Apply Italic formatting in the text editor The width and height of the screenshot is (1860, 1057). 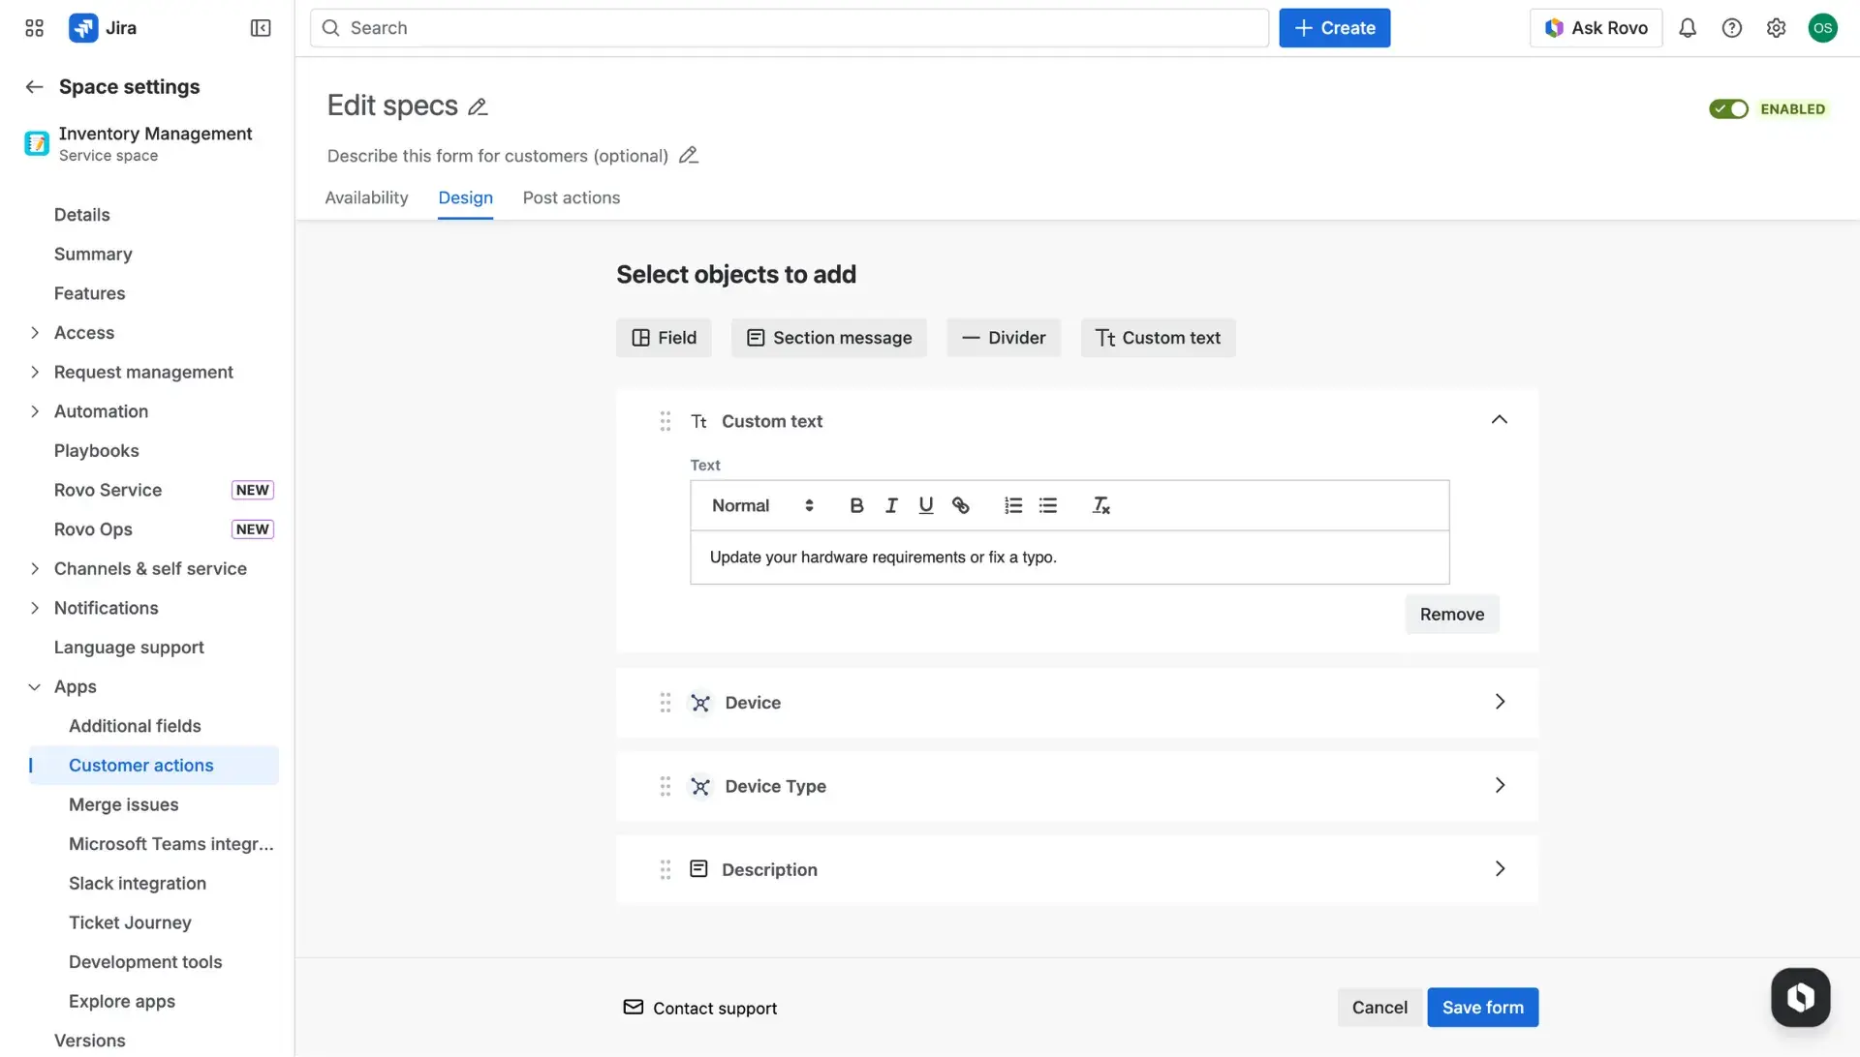(891, 504)
